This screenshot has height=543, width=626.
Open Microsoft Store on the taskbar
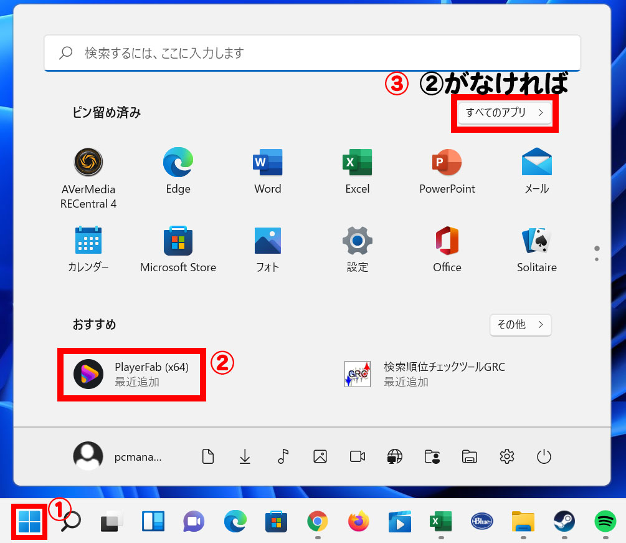277,521
